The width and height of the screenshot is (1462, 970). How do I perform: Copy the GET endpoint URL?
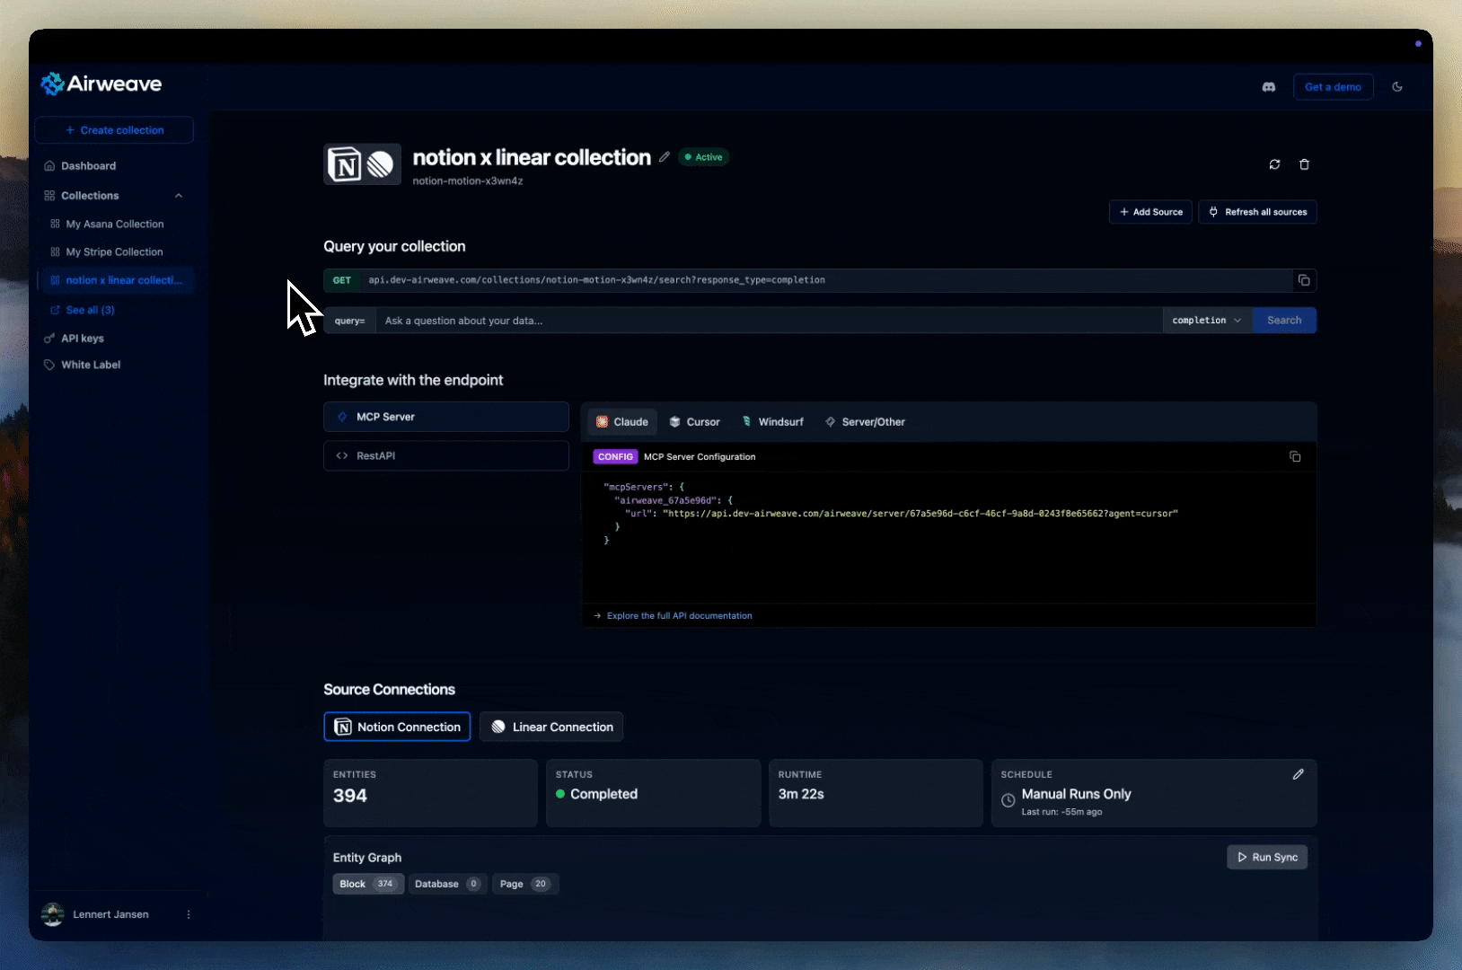pyautogui.click(x=1304, y=280)
